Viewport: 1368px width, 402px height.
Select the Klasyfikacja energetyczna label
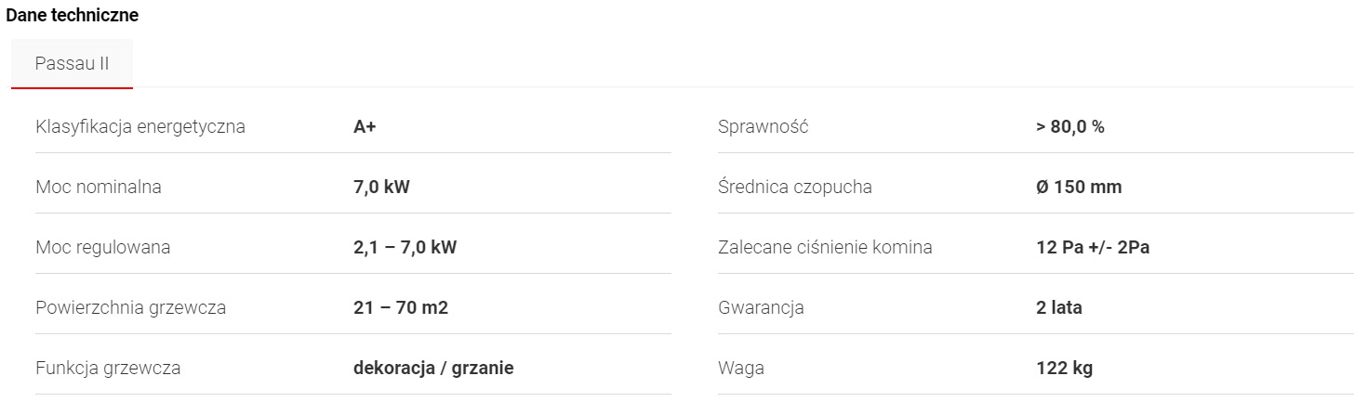coord(140,127)
